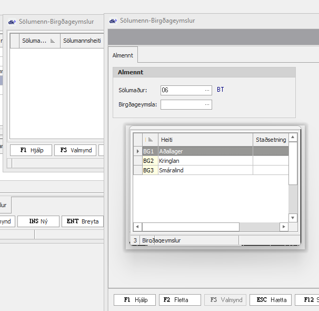Click F1 Hjálp in the front window

pos(135,299)
